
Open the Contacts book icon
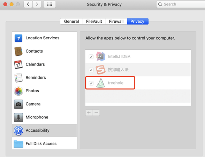[x=18, y=51]
